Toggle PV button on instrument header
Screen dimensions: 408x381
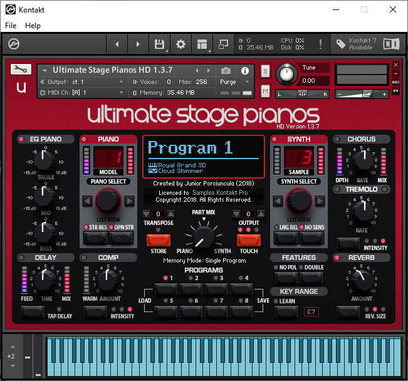tap(395, 91)
